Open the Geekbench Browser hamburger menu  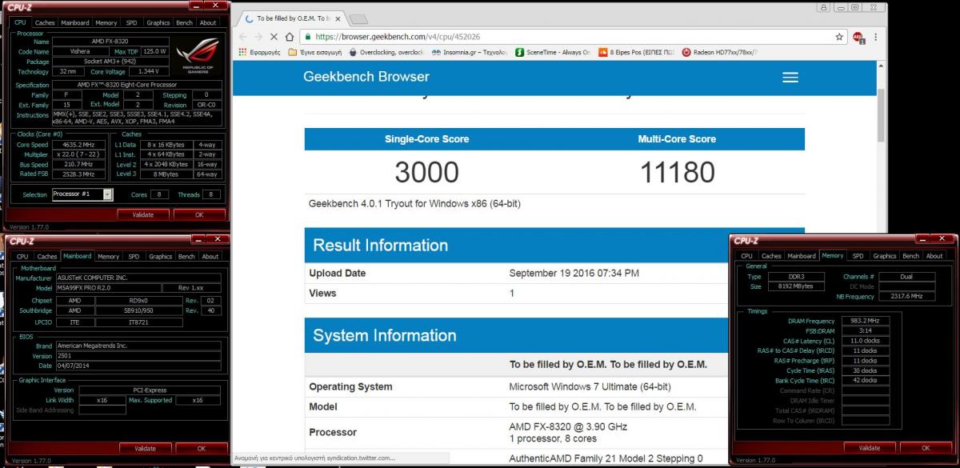click(790, 78)
